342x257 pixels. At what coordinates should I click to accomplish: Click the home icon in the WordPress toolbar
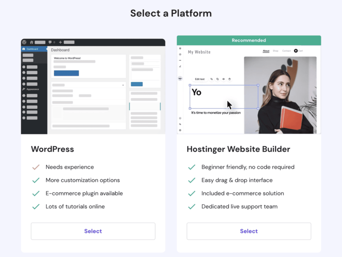tap(32, 42)
